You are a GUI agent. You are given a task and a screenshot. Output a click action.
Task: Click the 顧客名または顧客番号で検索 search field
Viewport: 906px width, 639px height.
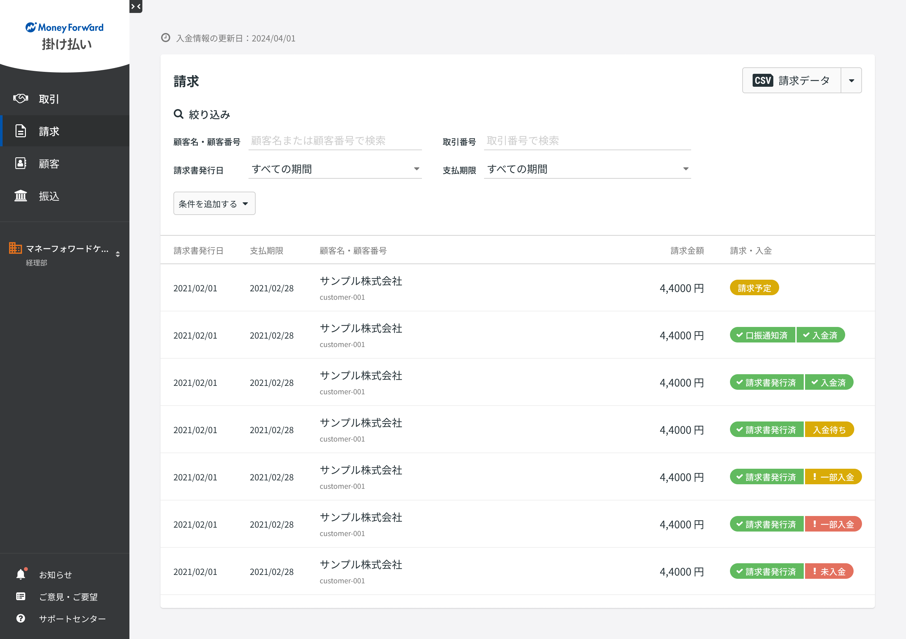(335, 141)
